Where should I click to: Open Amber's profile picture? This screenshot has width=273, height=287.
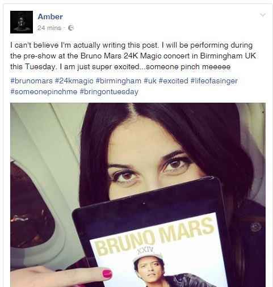[22, 22]
